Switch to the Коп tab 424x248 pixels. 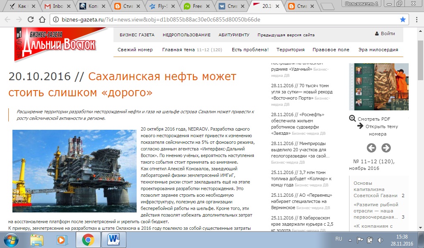(x=92, y=6)
